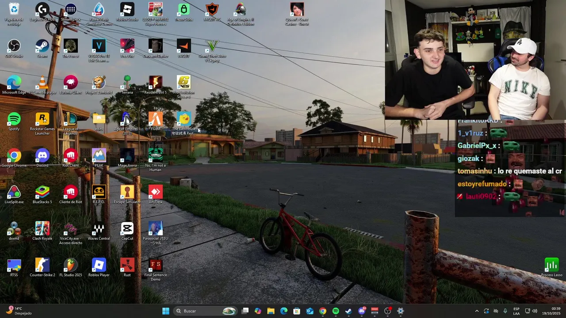Select the Mage Arena icon
Screen dimensions: 566x318
[127, 158]
